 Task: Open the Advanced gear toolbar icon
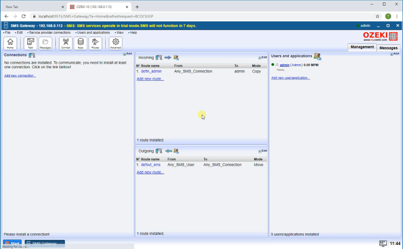pyautogui.click(x=115, y=43)
